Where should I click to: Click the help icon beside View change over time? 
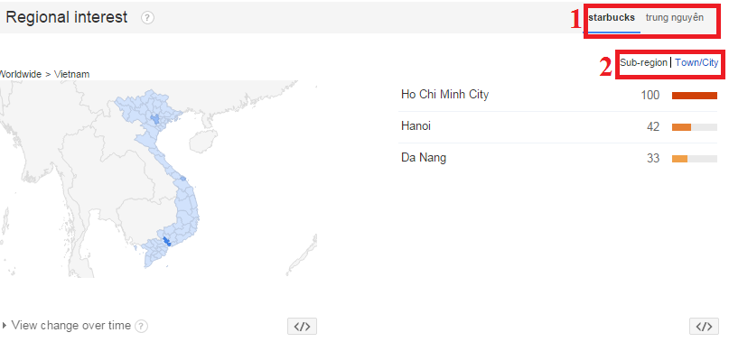pyautogui.click(x=141, y=326)
